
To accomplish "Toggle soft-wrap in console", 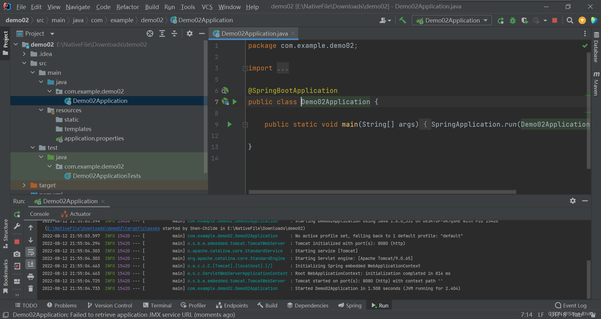I will pos(31,252).
